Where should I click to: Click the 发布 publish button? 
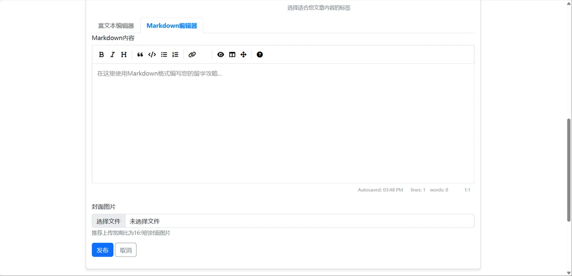(x=102, y=250)
